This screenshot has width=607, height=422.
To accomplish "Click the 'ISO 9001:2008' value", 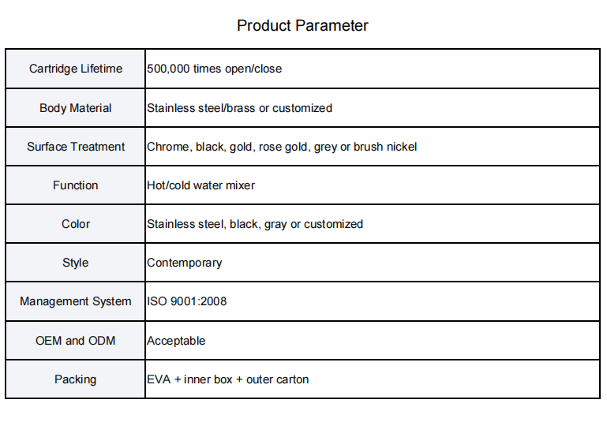I will click(187, 301).
